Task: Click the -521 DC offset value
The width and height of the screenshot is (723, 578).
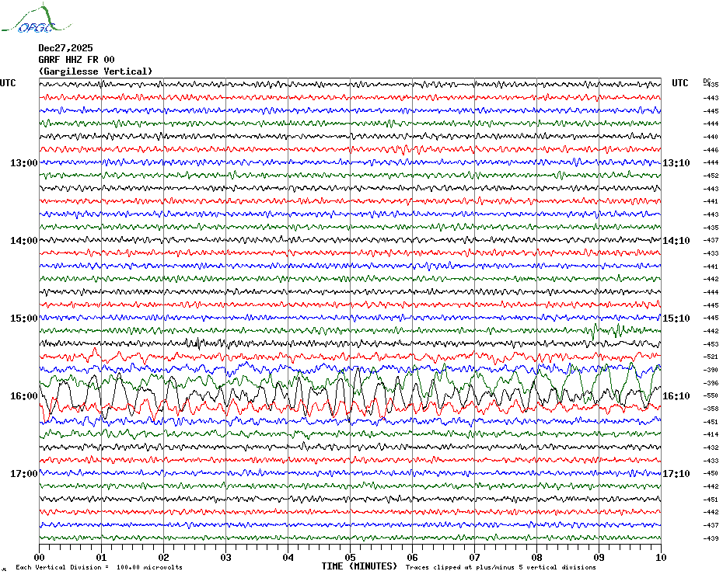Action: (711, 357)
